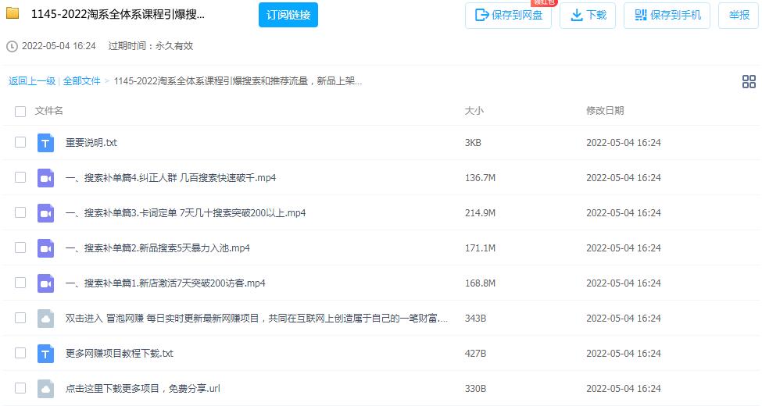Click the text file icon for 重要说明.txt
The image size is (762, 406).
click(x=45, y=143)
